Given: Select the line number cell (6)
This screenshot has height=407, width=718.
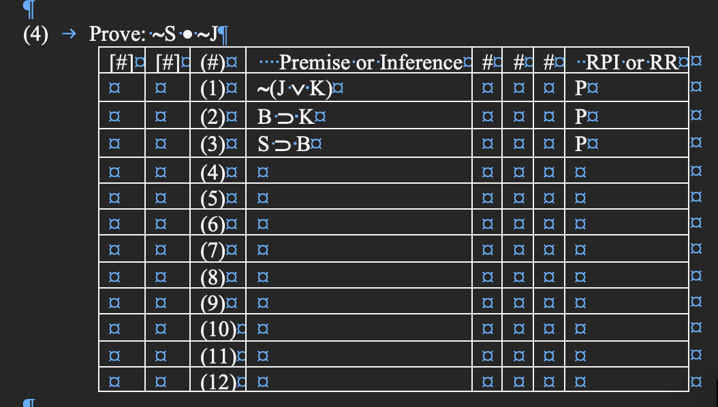Looking at the screenshot, I should point(218,223).
